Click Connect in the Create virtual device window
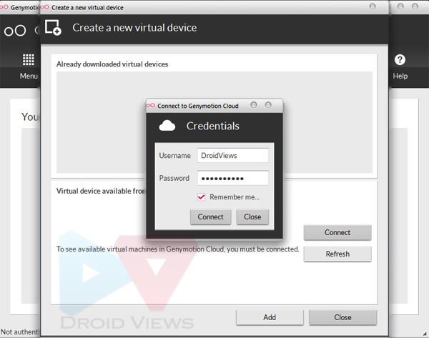429x338 pixels. tap(337, 232)
